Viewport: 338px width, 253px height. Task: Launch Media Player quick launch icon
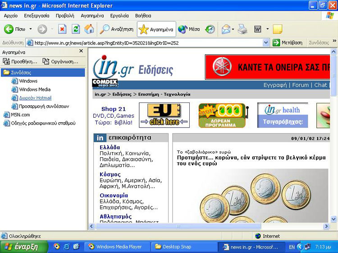[56, 246]
